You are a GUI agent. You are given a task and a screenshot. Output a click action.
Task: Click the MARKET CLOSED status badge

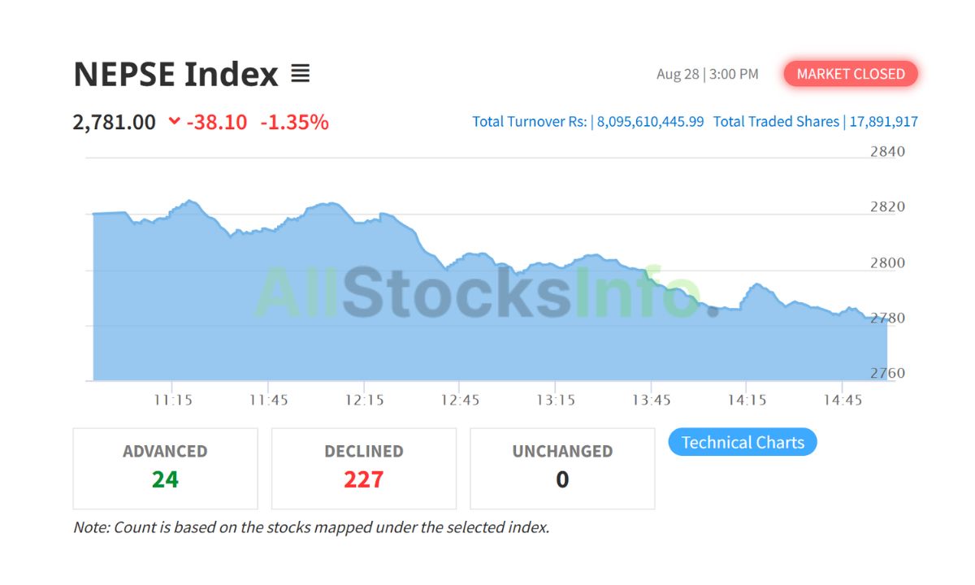[x=851, y=74]
